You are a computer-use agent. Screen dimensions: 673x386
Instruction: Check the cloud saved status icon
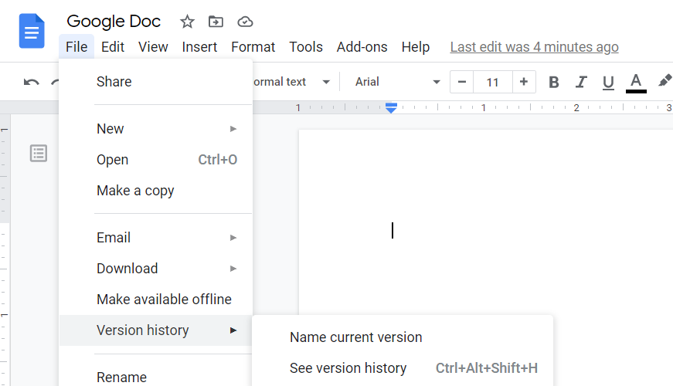245,22
